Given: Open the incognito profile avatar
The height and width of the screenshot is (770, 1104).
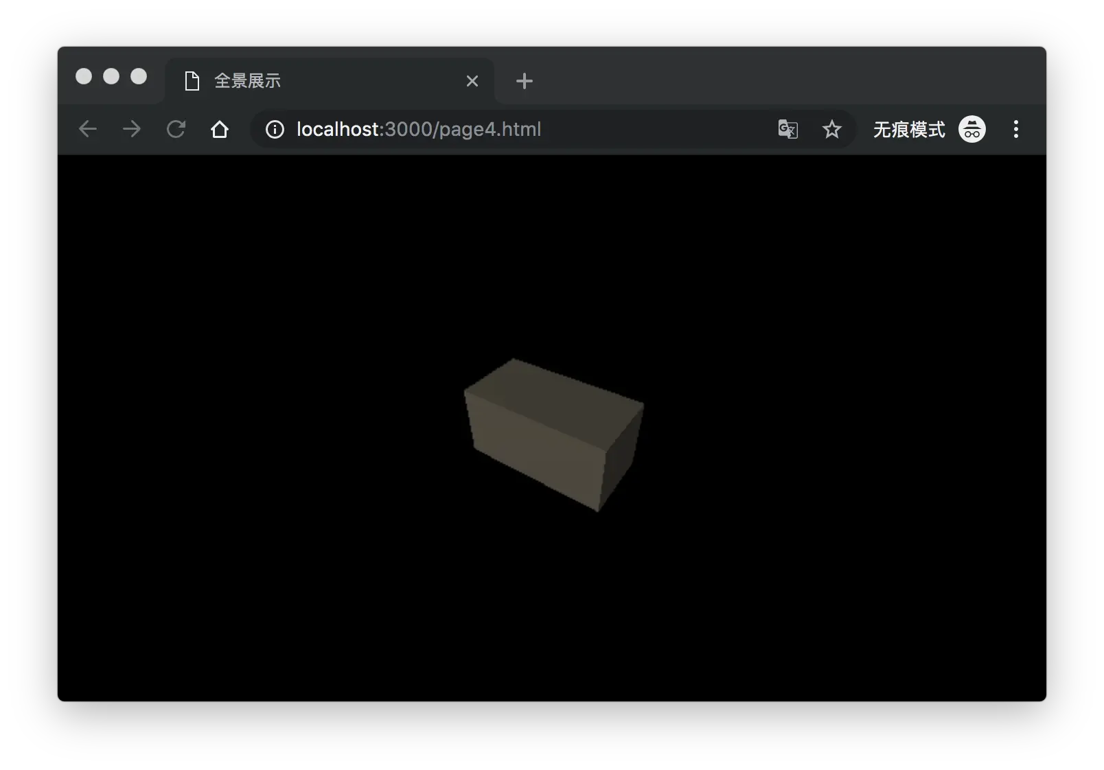Looking at the screenshot, I should 972,129.
